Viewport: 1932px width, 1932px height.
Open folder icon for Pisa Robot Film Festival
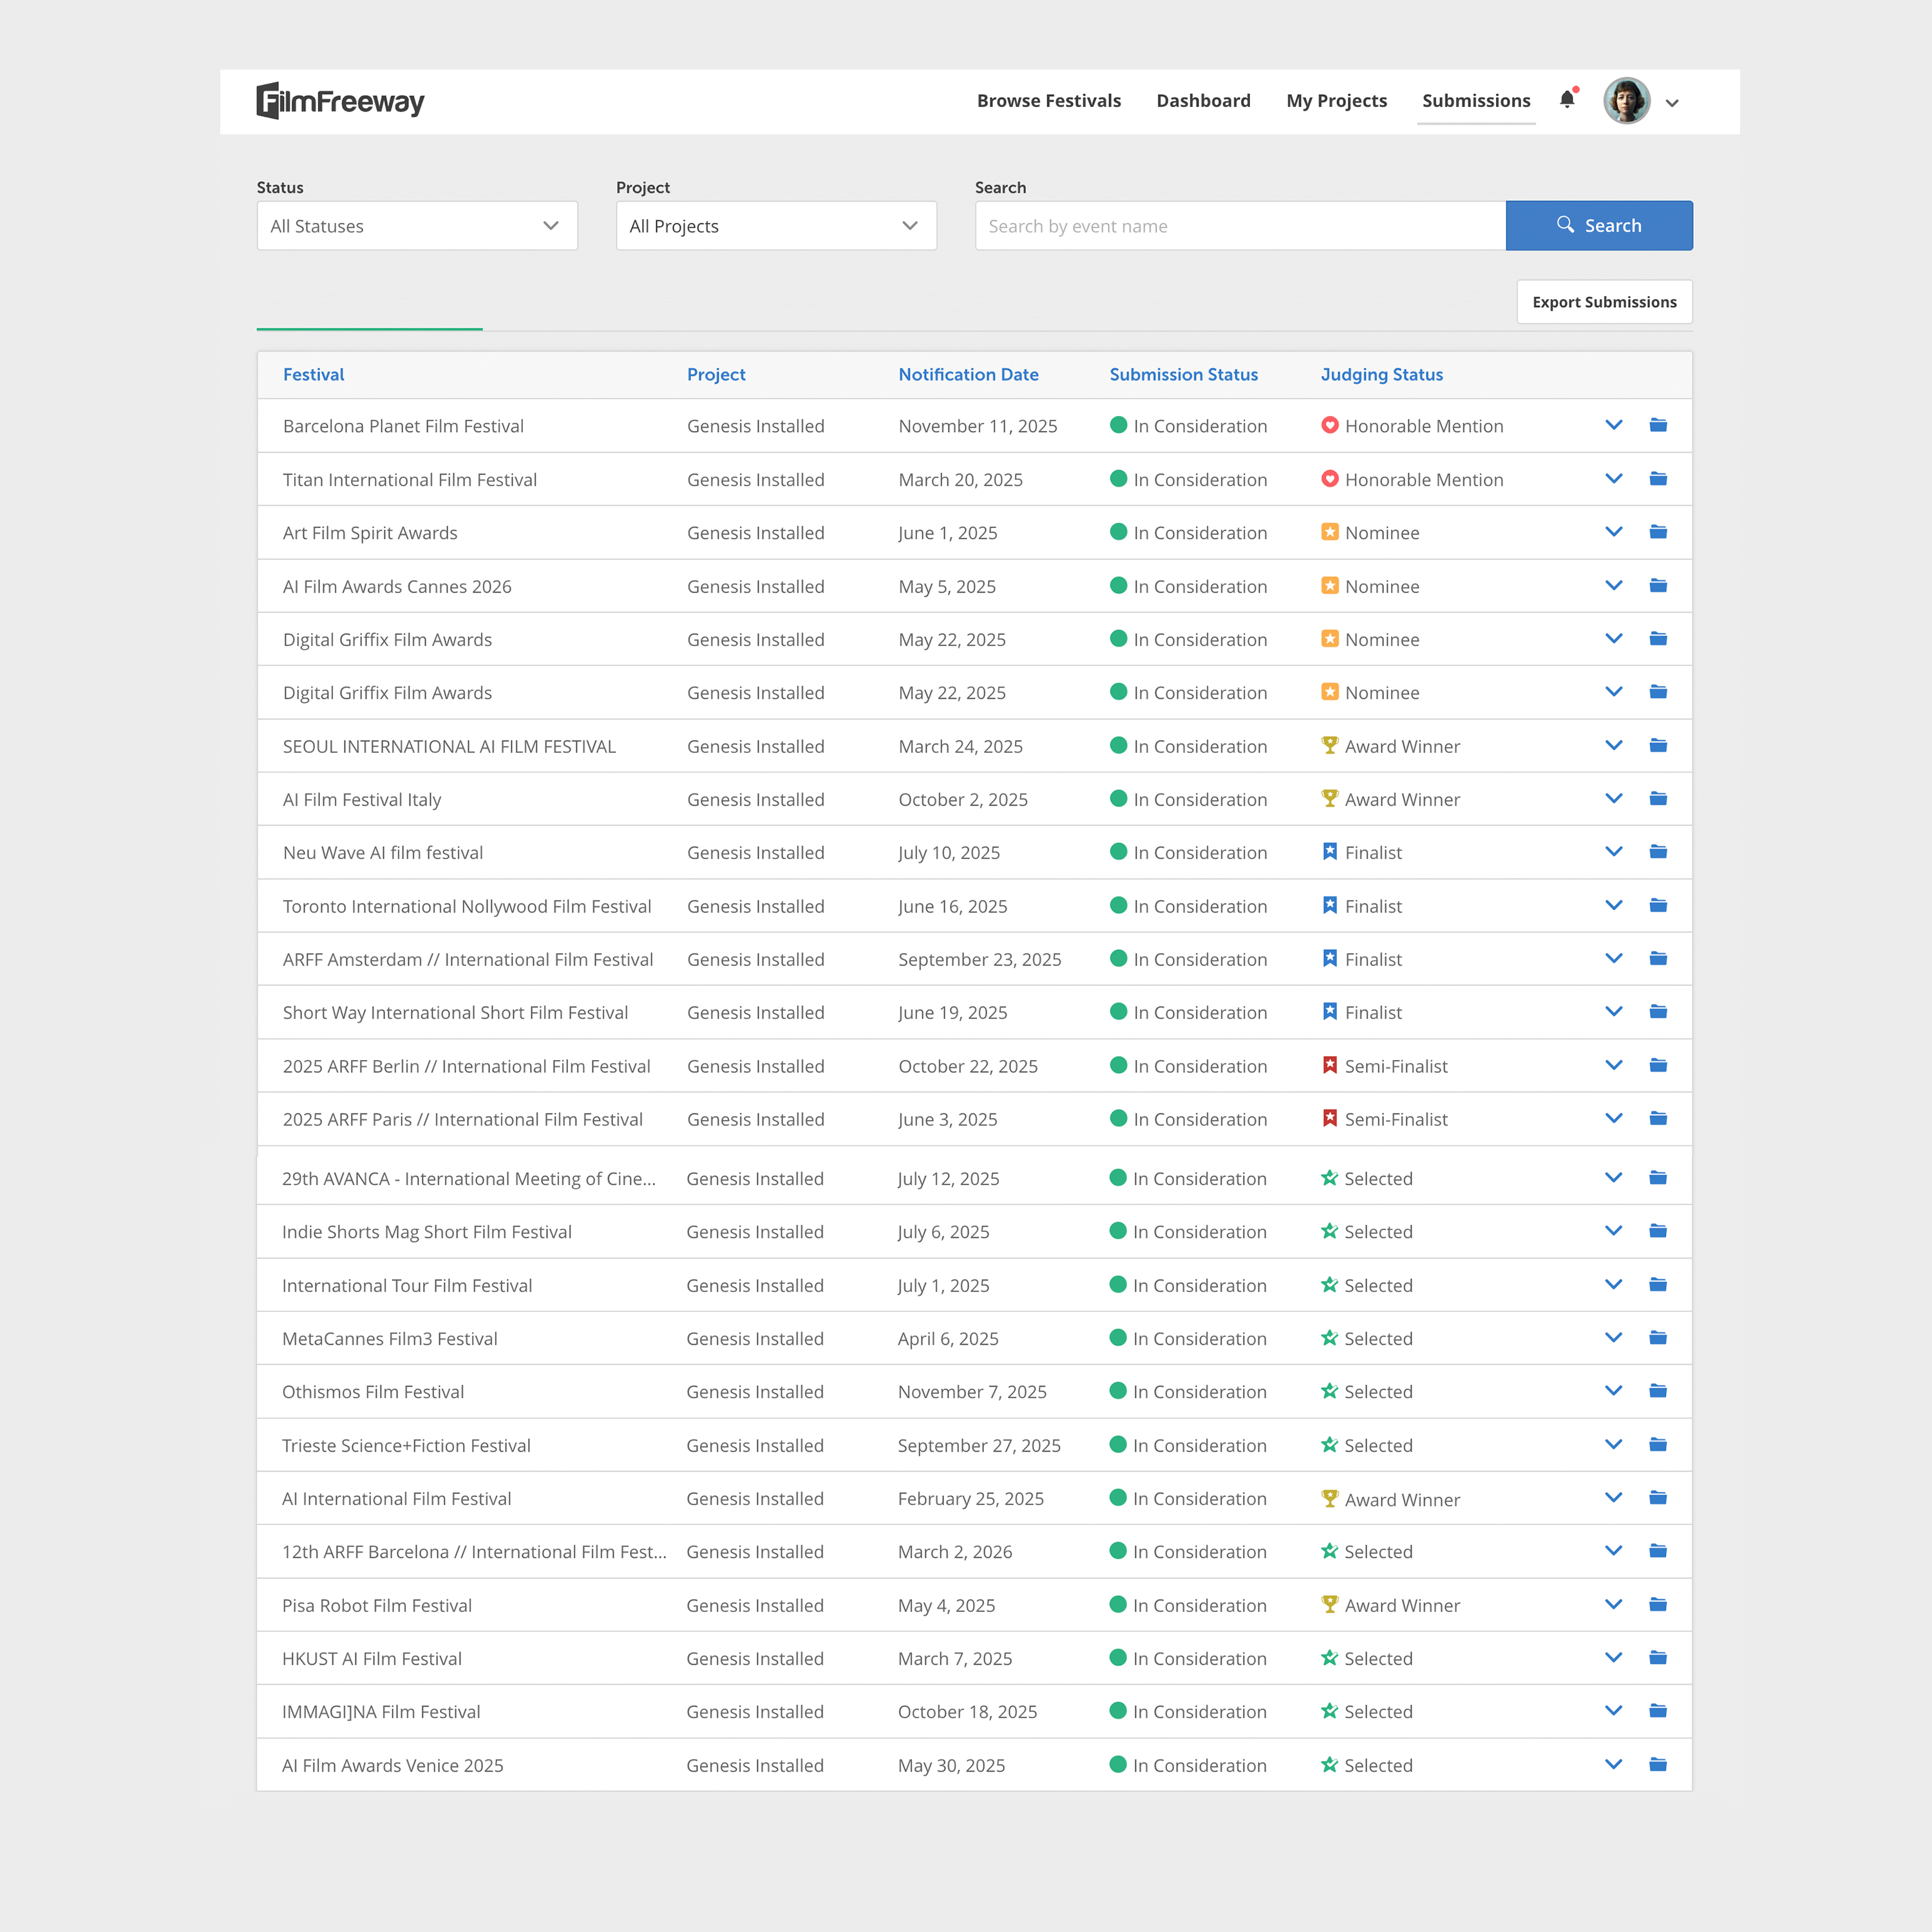click(1658, 1605)
